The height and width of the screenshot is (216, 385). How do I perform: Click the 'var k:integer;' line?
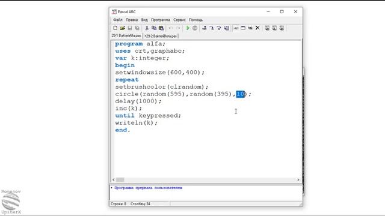(x=142, y=58)
